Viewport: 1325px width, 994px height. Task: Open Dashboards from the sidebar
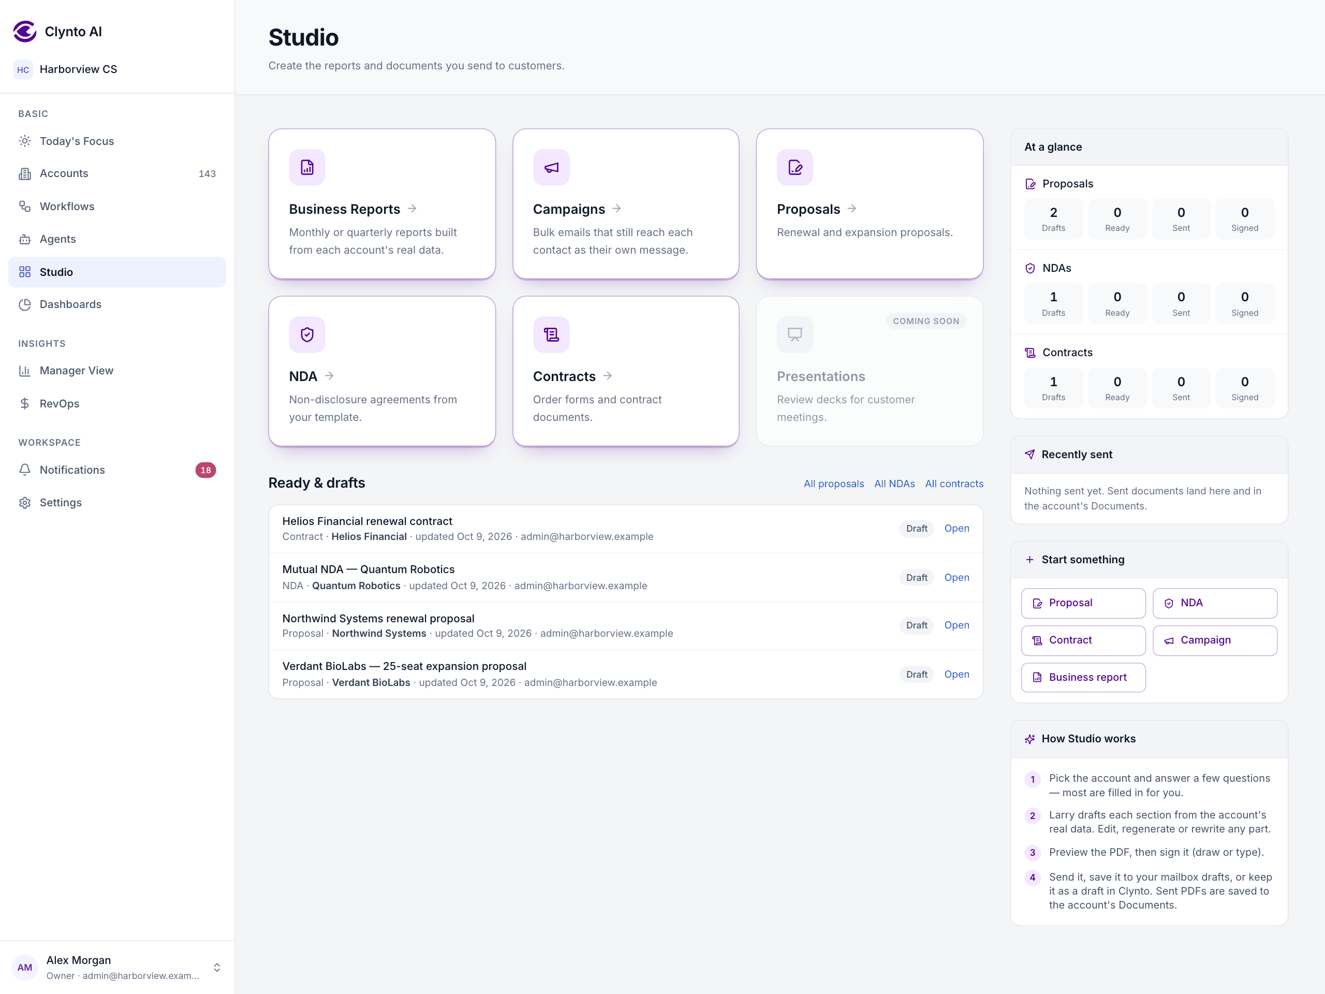[x=117, y=304]
